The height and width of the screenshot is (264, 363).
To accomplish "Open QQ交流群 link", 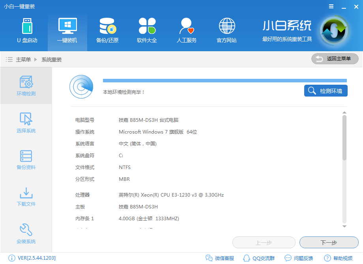I will point(259,258).
